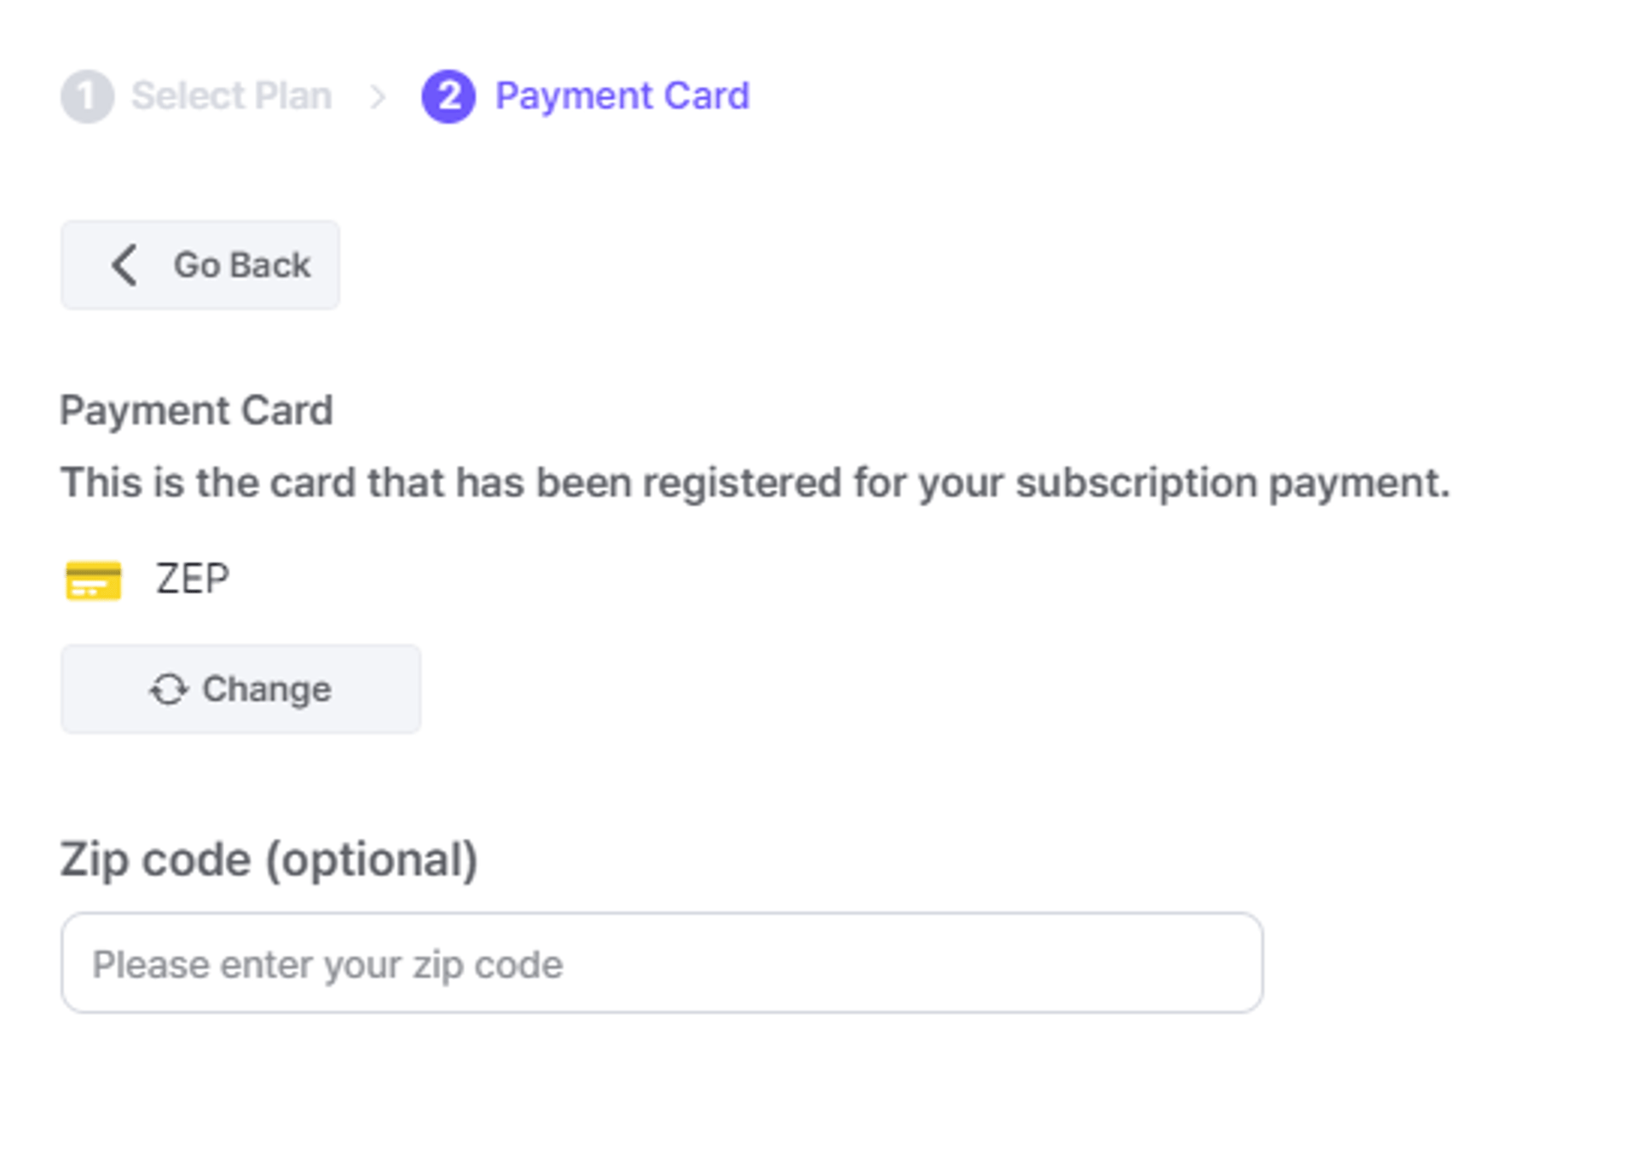Click the chevron separator between the steps
Image resolution: width=1637 pixels, height=1155 pixels.
click(x=378, y=97)
